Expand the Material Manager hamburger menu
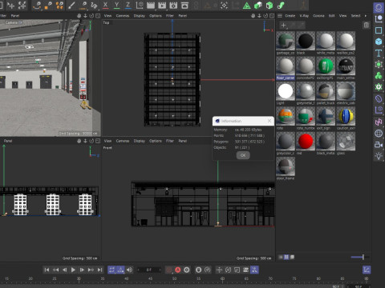 click(x=280, y=16)
